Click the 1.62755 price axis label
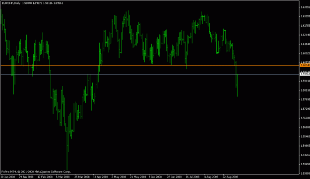This screenshot has width=310, height=179. (x=305, y=26)
